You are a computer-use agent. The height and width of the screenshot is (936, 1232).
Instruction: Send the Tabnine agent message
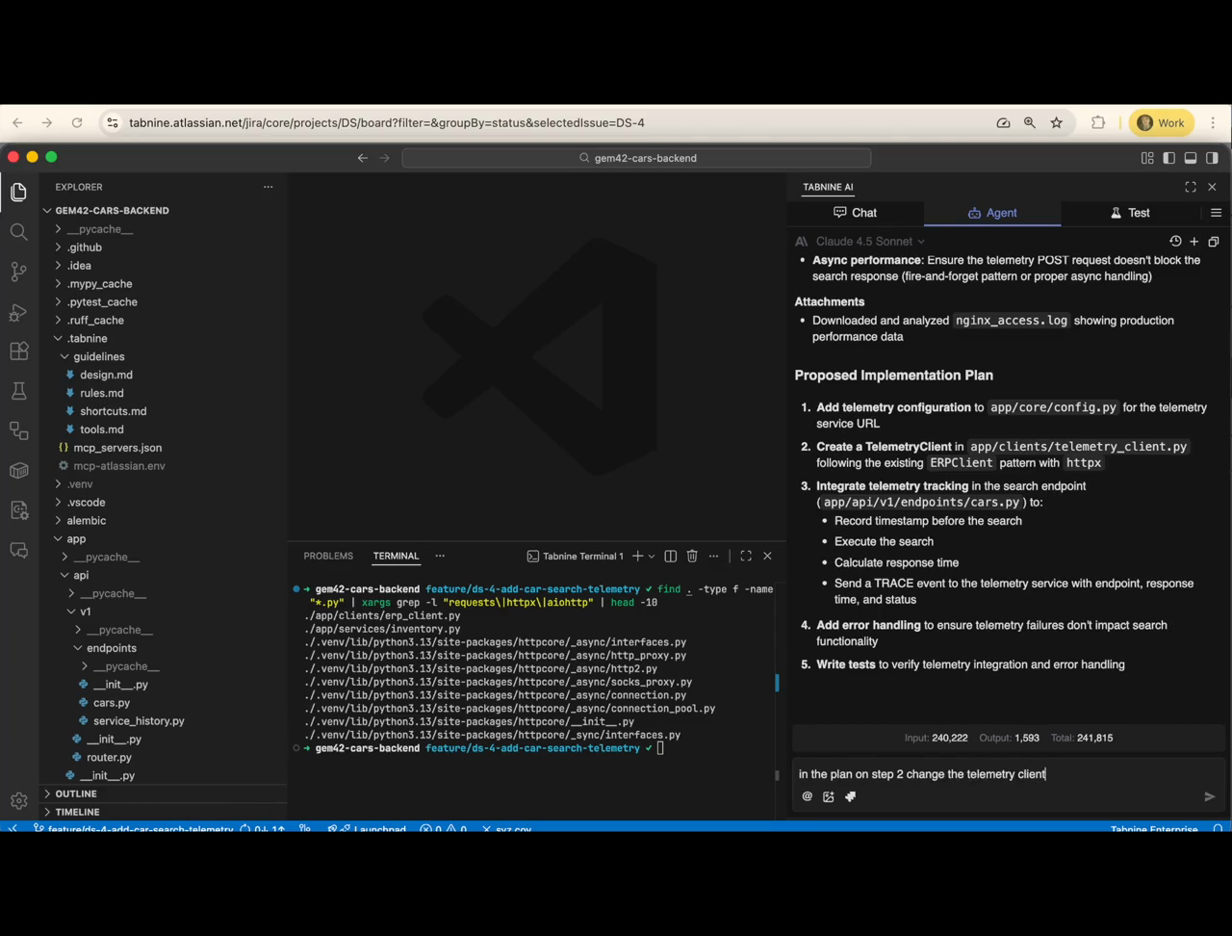(1210, 796)
